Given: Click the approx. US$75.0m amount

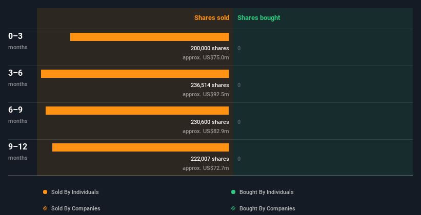Looking at the screenshot, I should 206,58.
